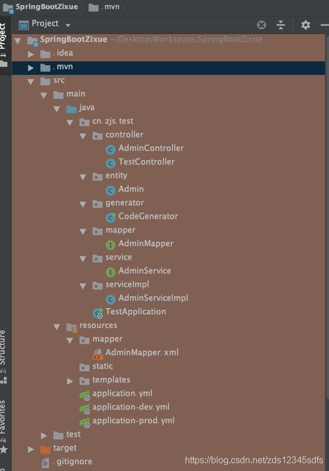Collapse the controller package arrow
Image resolution: width=329 pixels, height=471 pixels.
83,136
